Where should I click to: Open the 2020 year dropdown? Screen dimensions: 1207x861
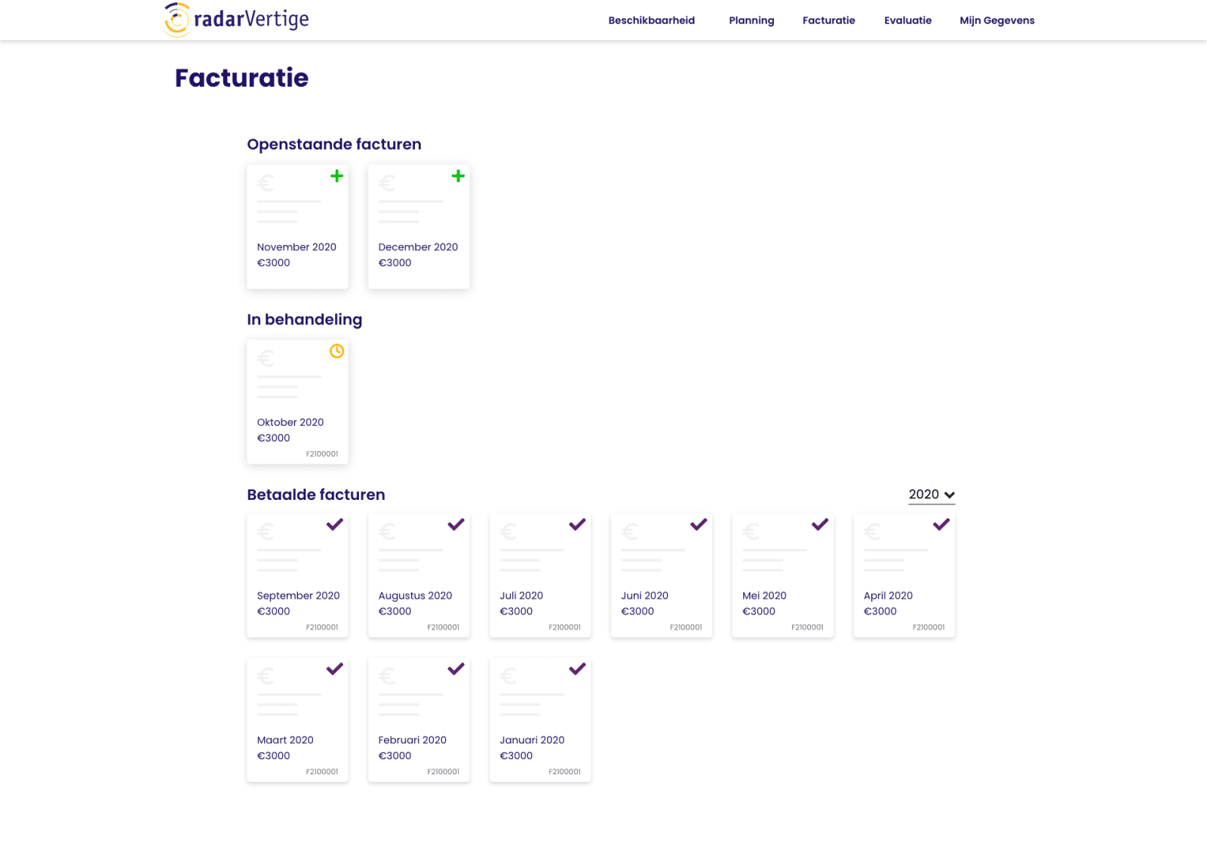point(932,495)
